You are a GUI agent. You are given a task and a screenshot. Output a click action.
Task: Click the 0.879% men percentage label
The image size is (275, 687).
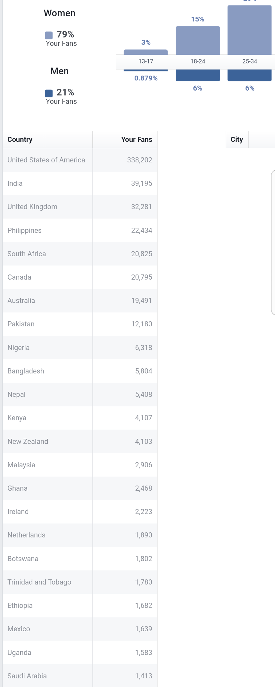point(146,78)
